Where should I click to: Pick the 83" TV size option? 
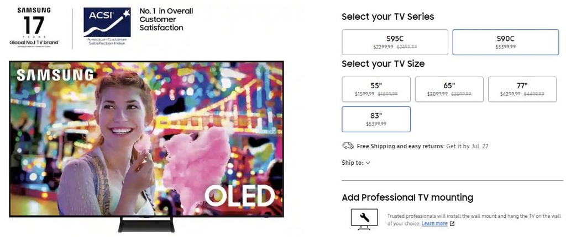tap(376, 119)
